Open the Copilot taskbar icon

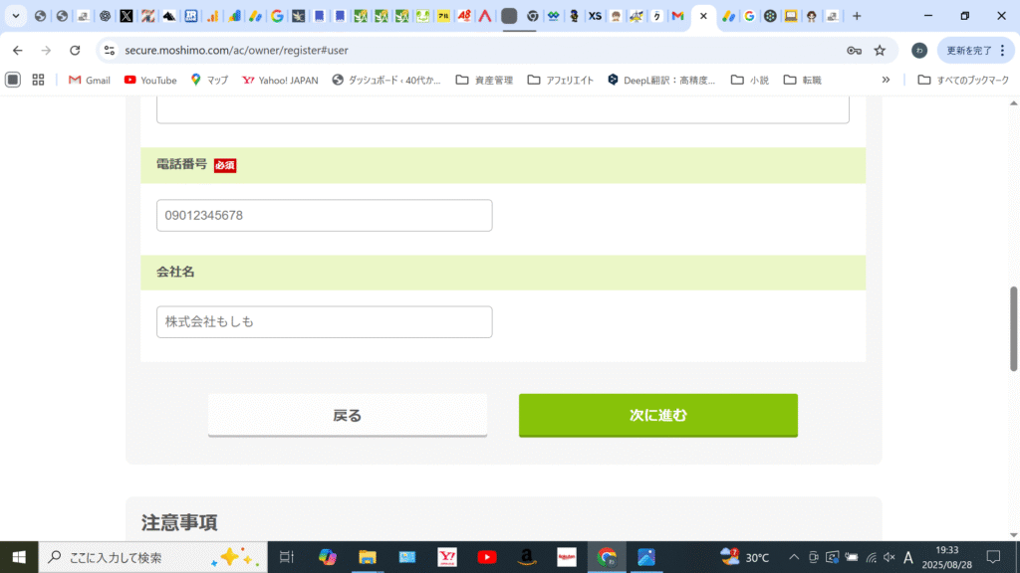[x=327, y=557]
